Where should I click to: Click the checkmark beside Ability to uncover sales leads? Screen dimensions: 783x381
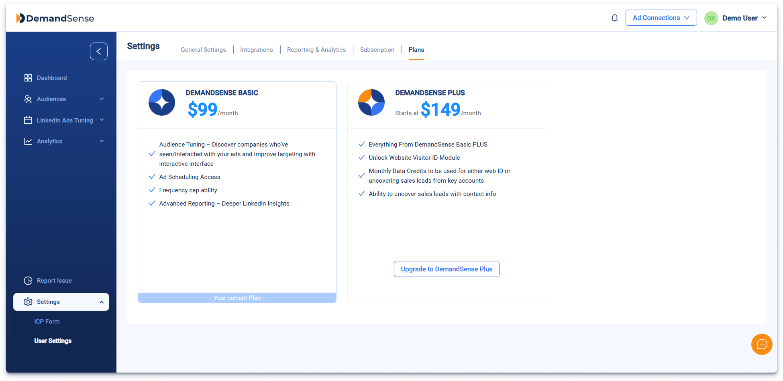coord(362,194)
